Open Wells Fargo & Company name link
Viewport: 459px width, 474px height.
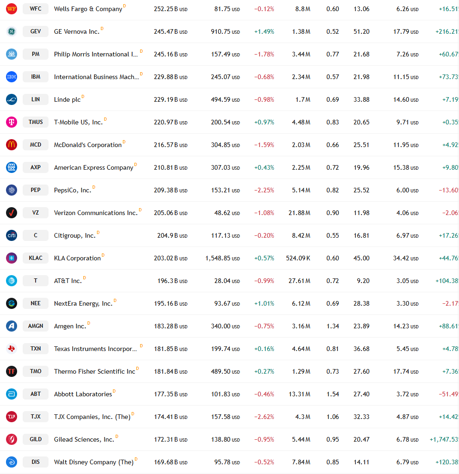[x=88, y=9]
